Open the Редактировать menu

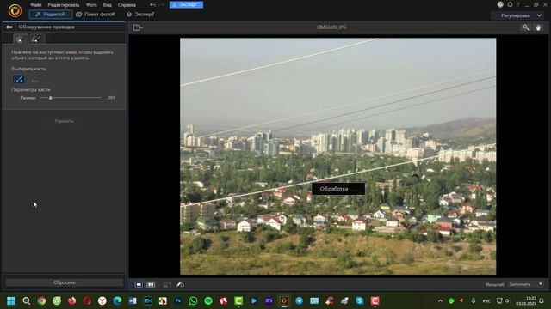point(64,5)
